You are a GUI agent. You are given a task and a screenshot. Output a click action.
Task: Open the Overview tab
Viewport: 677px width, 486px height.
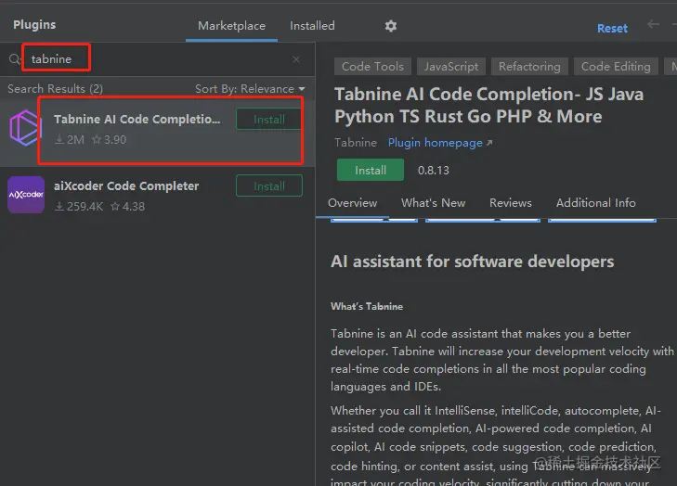tap(352, 203)
